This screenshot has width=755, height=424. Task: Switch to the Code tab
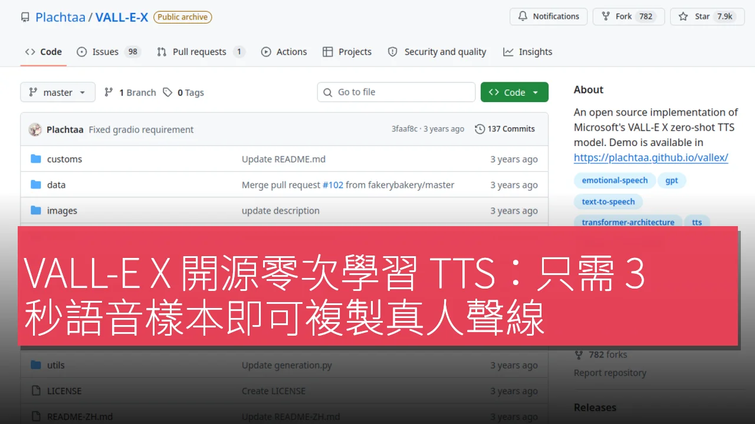pos(43,52)
